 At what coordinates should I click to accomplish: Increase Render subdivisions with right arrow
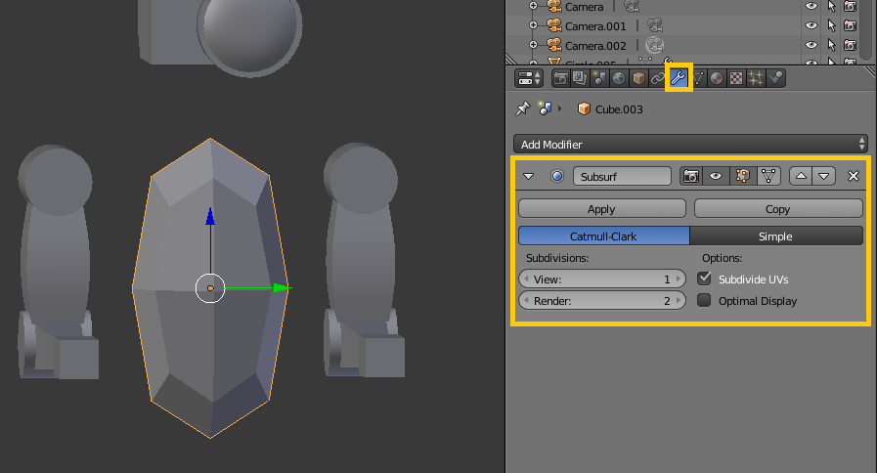[x=679, y=300]
